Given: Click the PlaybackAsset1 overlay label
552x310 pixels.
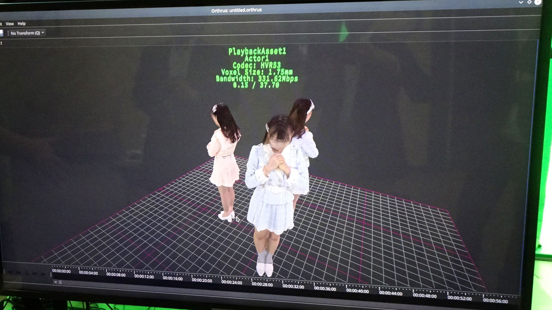Looking at the screenshot, I should (x=257, y=51).
